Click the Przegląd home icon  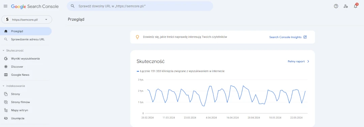coord(6,31)
